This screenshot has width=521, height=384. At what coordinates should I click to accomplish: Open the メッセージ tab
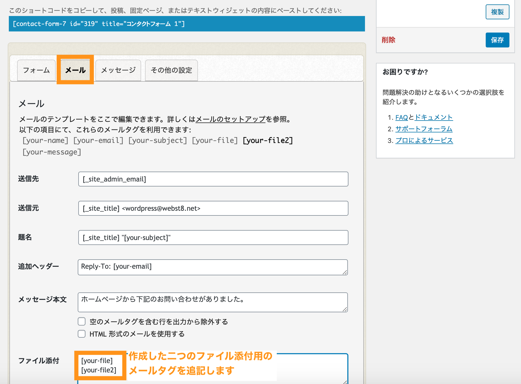click(118, 70)
